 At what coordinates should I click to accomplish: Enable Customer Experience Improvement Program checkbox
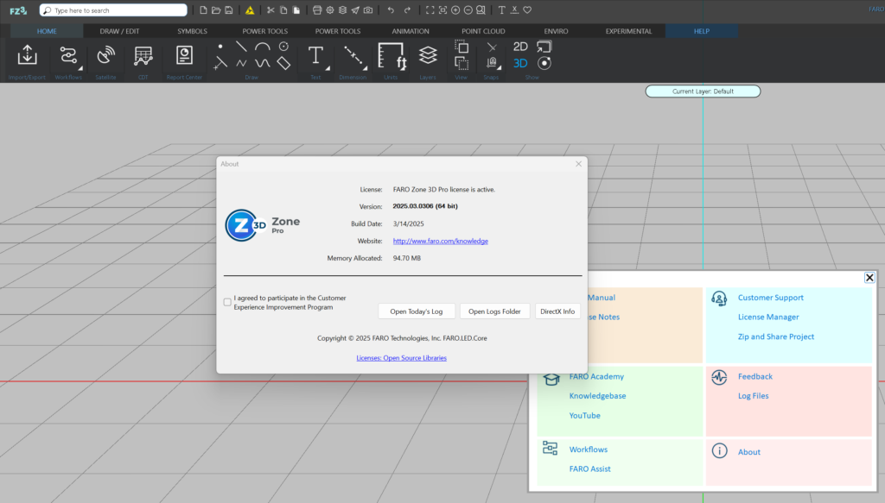pyautogui.click(x=227, y=302)
